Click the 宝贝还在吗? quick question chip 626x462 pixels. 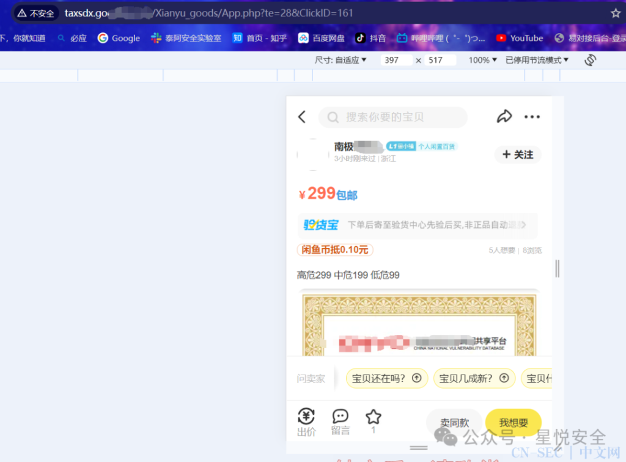click(x=386, y=378)
